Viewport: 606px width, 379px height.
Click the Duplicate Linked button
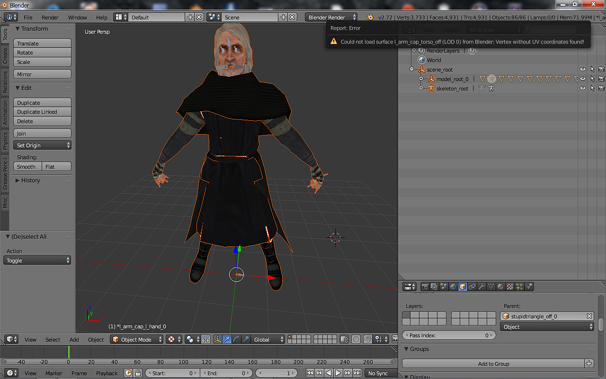click(x=43, y=112)
